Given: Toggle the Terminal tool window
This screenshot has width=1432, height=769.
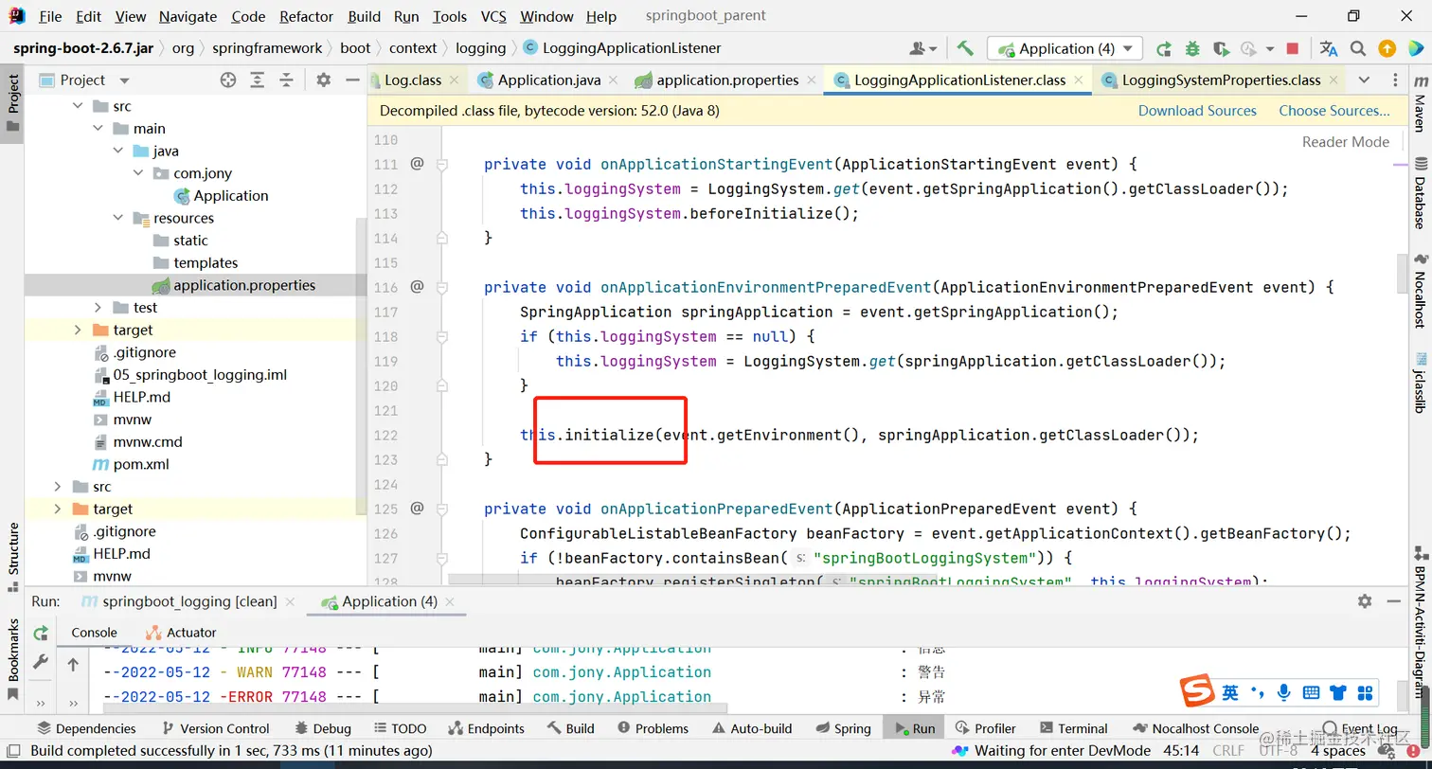Looking at the screenshot, I should click(1074, 728).
